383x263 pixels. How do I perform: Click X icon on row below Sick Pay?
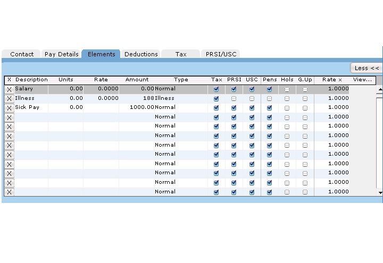click(x=9, y=117)
